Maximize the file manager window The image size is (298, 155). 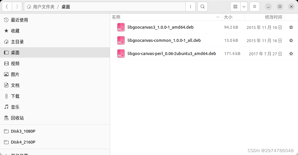[x=280, y=7]
